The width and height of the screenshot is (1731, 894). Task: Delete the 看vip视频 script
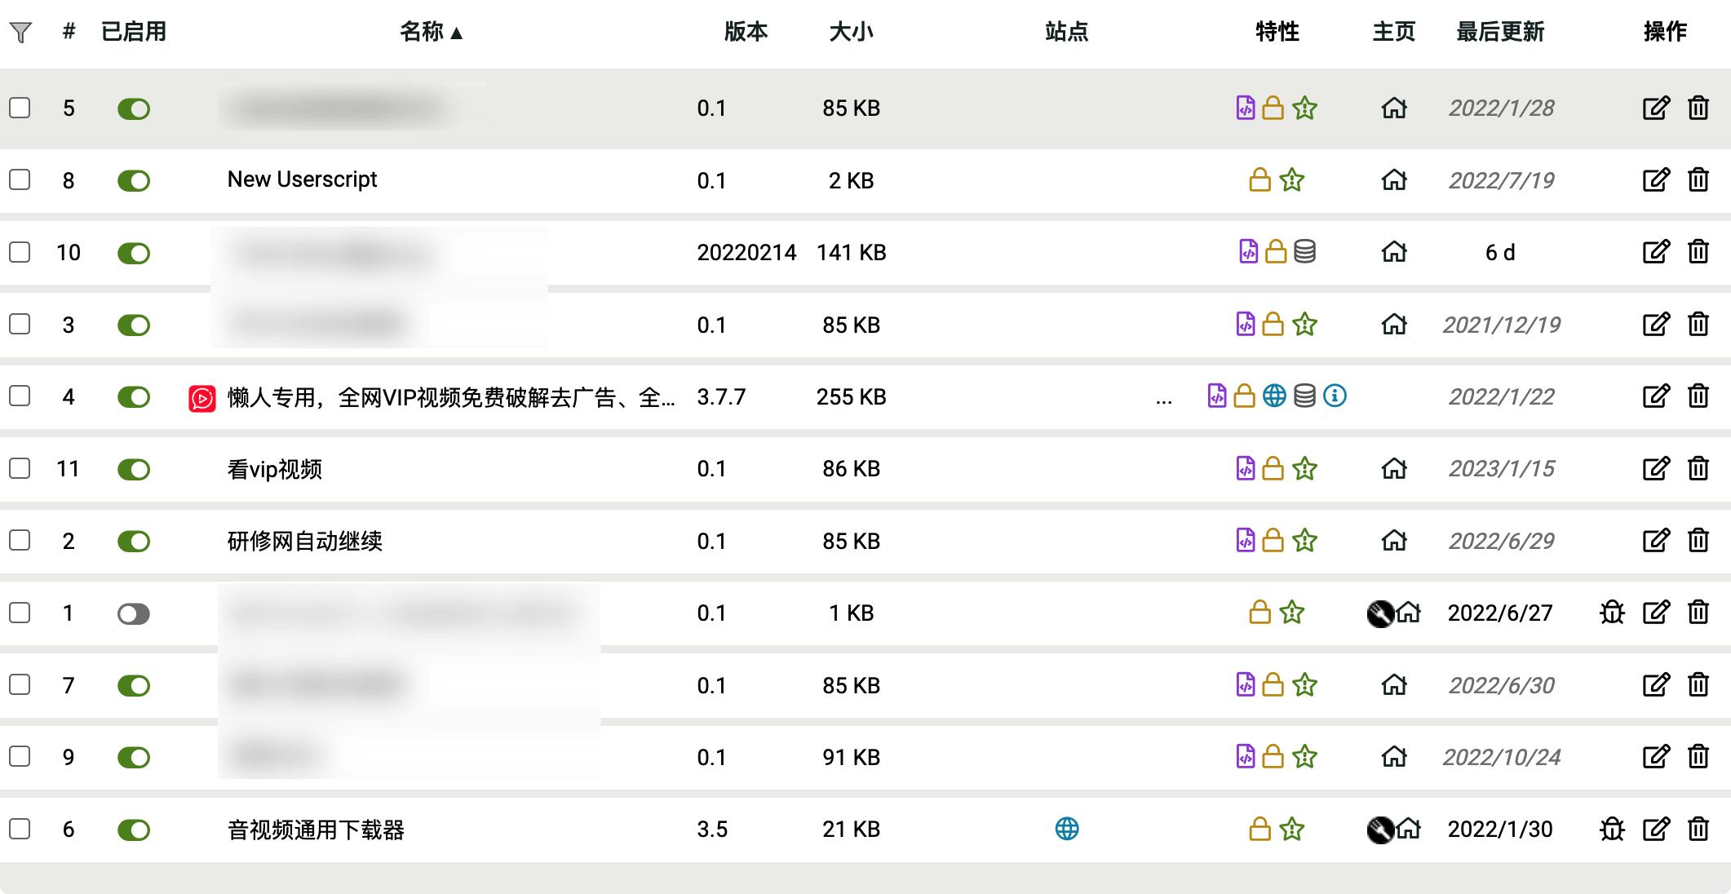(x=1698, y=469)
